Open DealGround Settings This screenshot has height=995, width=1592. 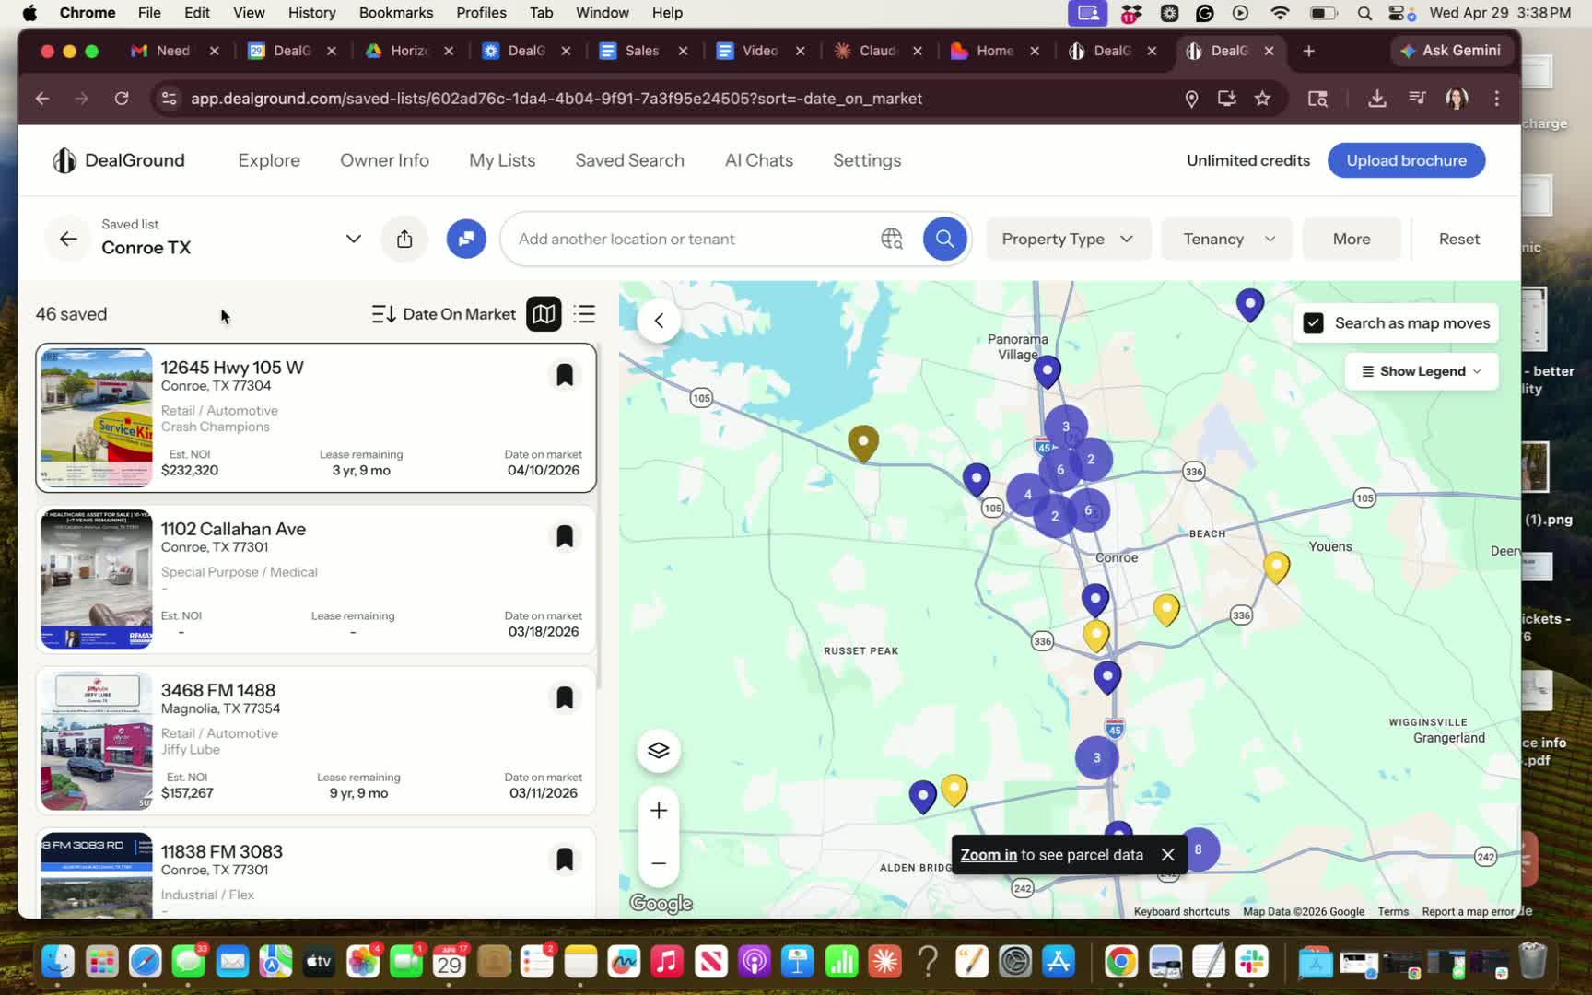pos(867,160)
